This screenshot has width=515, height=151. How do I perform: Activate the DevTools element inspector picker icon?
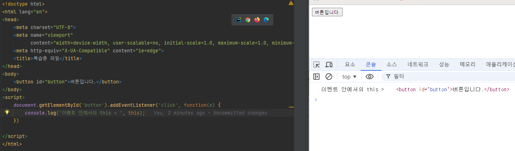[x=316, y=65]
